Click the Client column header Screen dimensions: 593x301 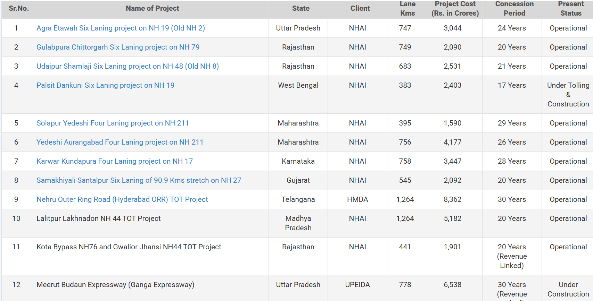360,8
